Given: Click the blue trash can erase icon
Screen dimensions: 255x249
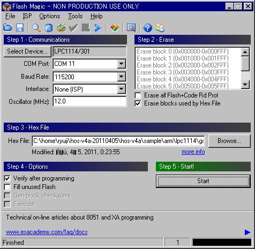Looking at the screenshot, I should pos(49,28).
